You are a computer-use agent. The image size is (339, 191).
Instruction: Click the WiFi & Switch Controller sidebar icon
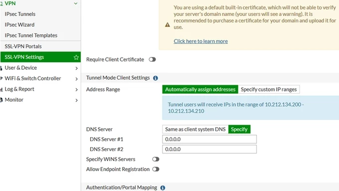pos(1,78)
